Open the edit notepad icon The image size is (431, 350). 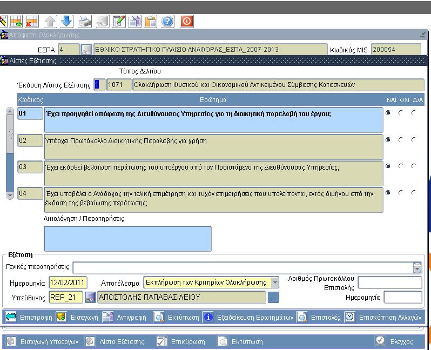(119, 21)
